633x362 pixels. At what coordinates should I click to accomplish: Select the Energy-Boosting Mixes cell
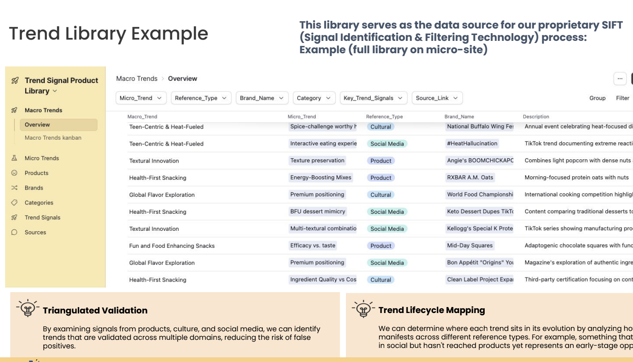[x=321, y=178]
